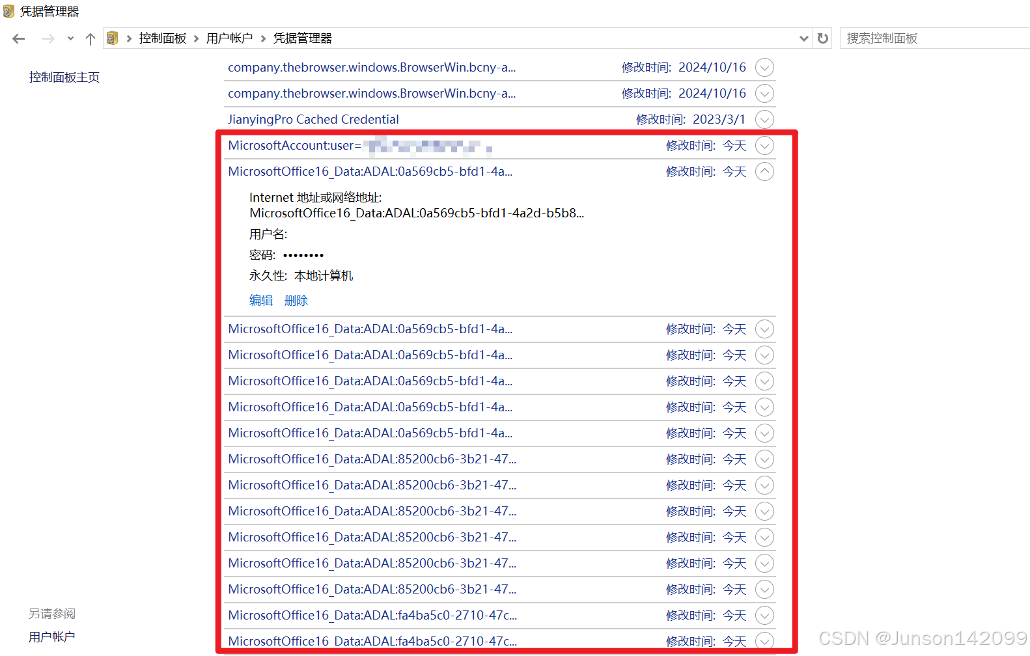Expand JianyingPro Cached Credential chevron

point(764,120)
